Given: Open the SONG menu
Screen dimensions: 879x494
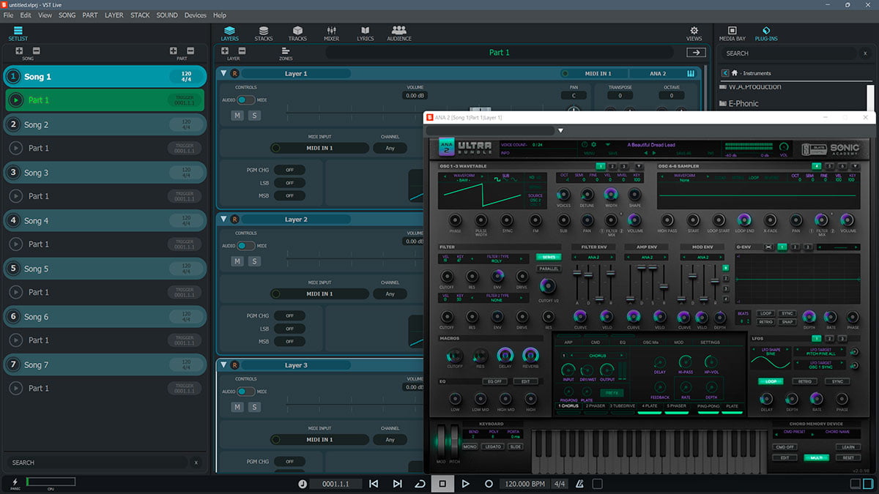Looking at the screenshot, I should coord(67,15).
